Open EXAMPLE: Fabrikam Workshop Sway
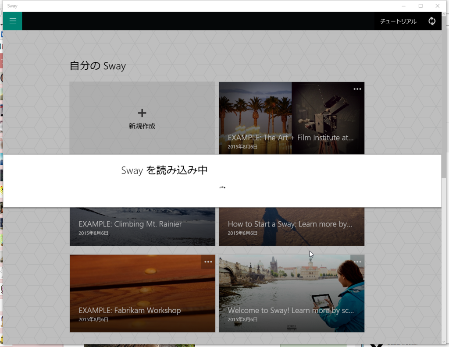 [x=143, y=294]
